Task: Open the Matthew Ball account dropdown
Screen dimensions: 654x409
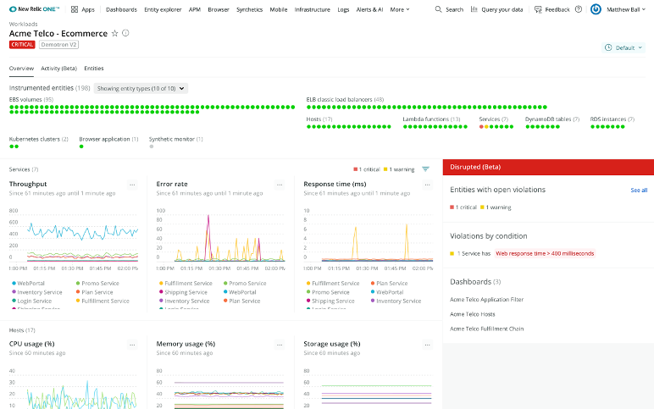Action: click(x=626, y=9)
